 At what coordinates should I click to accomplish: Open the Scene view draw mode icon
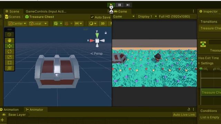[x=91, y=23]
